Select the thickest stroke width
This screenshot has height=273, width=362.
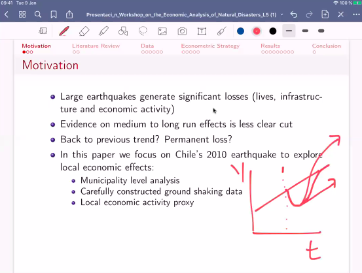click(321, 31)
